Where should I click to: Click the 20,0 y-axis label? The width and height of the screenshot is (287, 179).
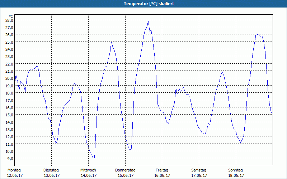(x=9, y=78)
